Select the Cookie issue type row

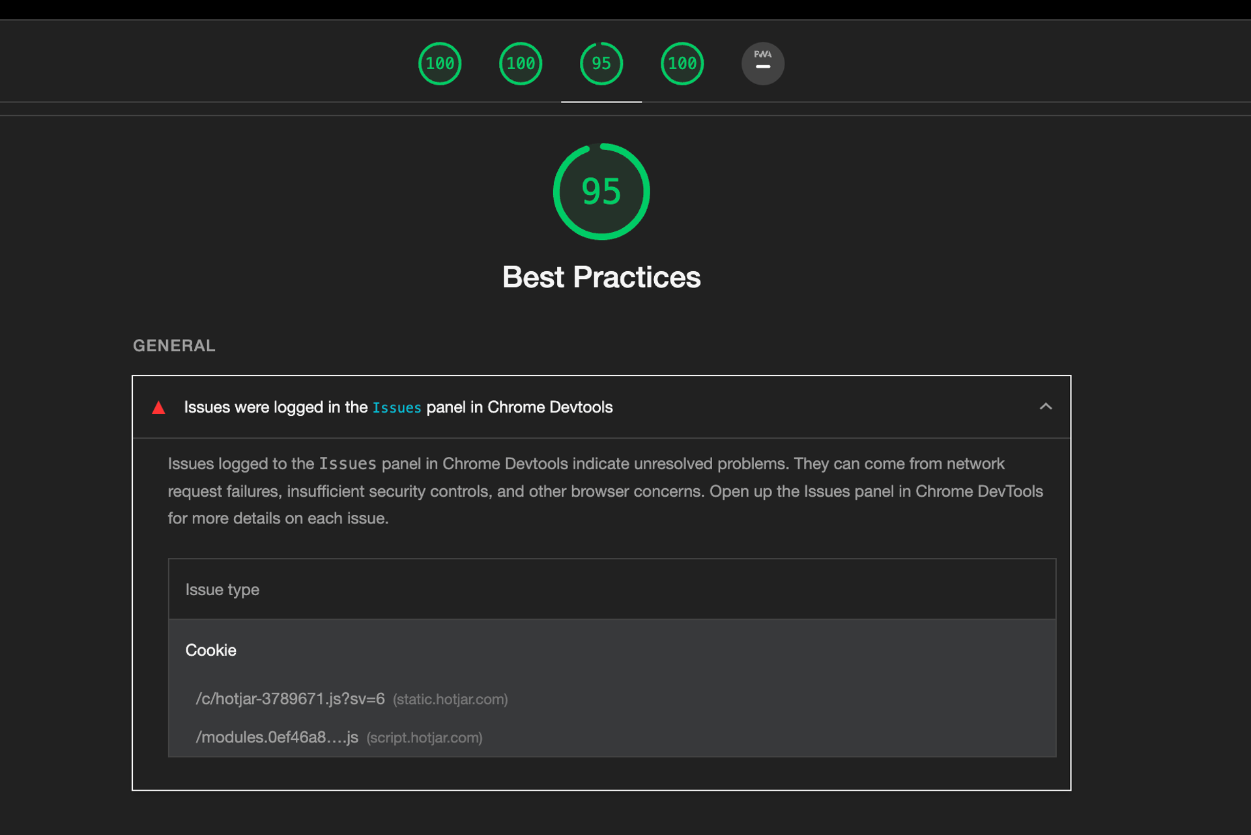612,650
